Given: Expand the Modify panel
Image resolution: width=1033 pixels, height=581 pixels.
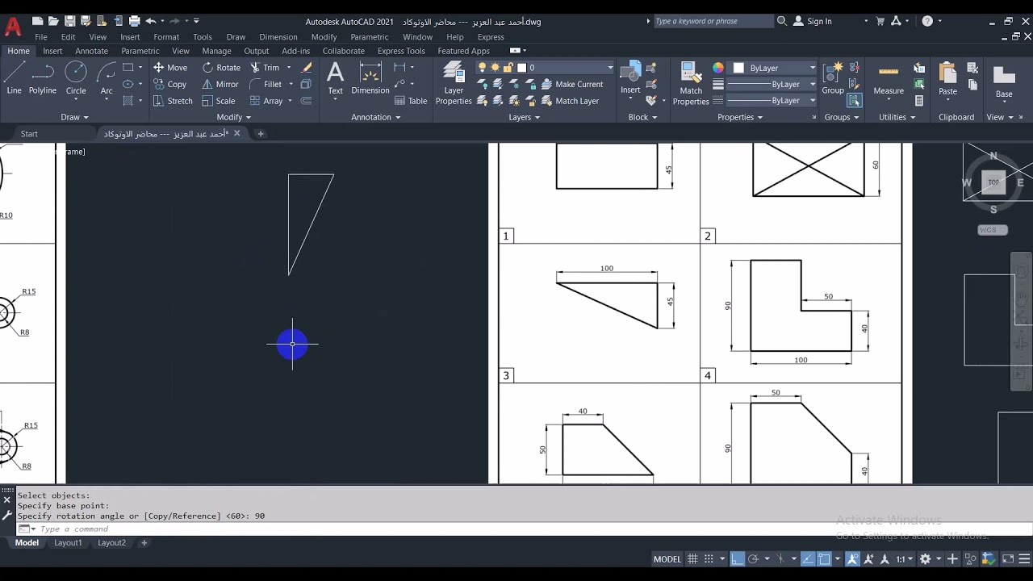Looking at the screenshot, I should tap(234, 117).
